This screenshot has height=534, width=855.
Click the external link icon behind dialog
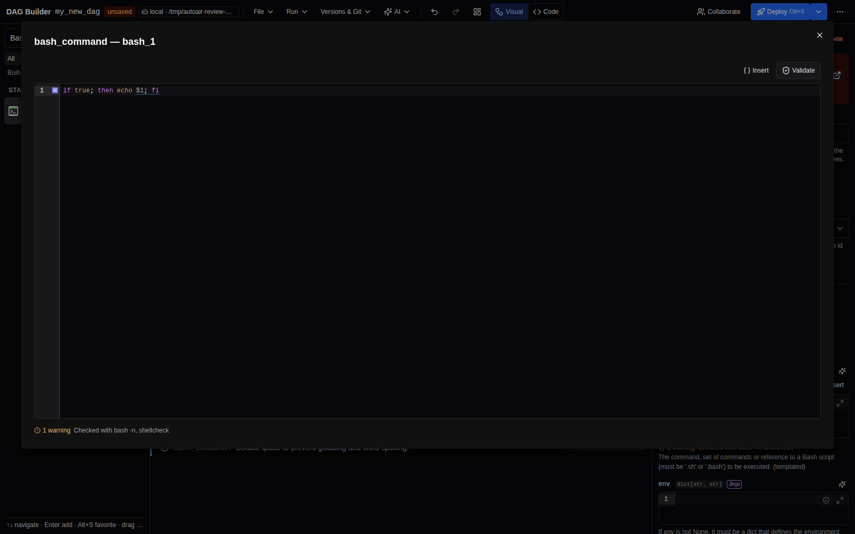837,75
